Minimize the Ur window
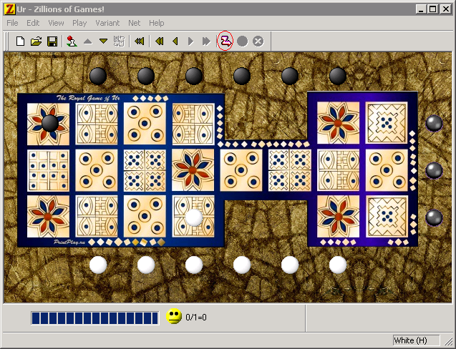Viewport: 456px width, 349px height. [x=421, y=9]
